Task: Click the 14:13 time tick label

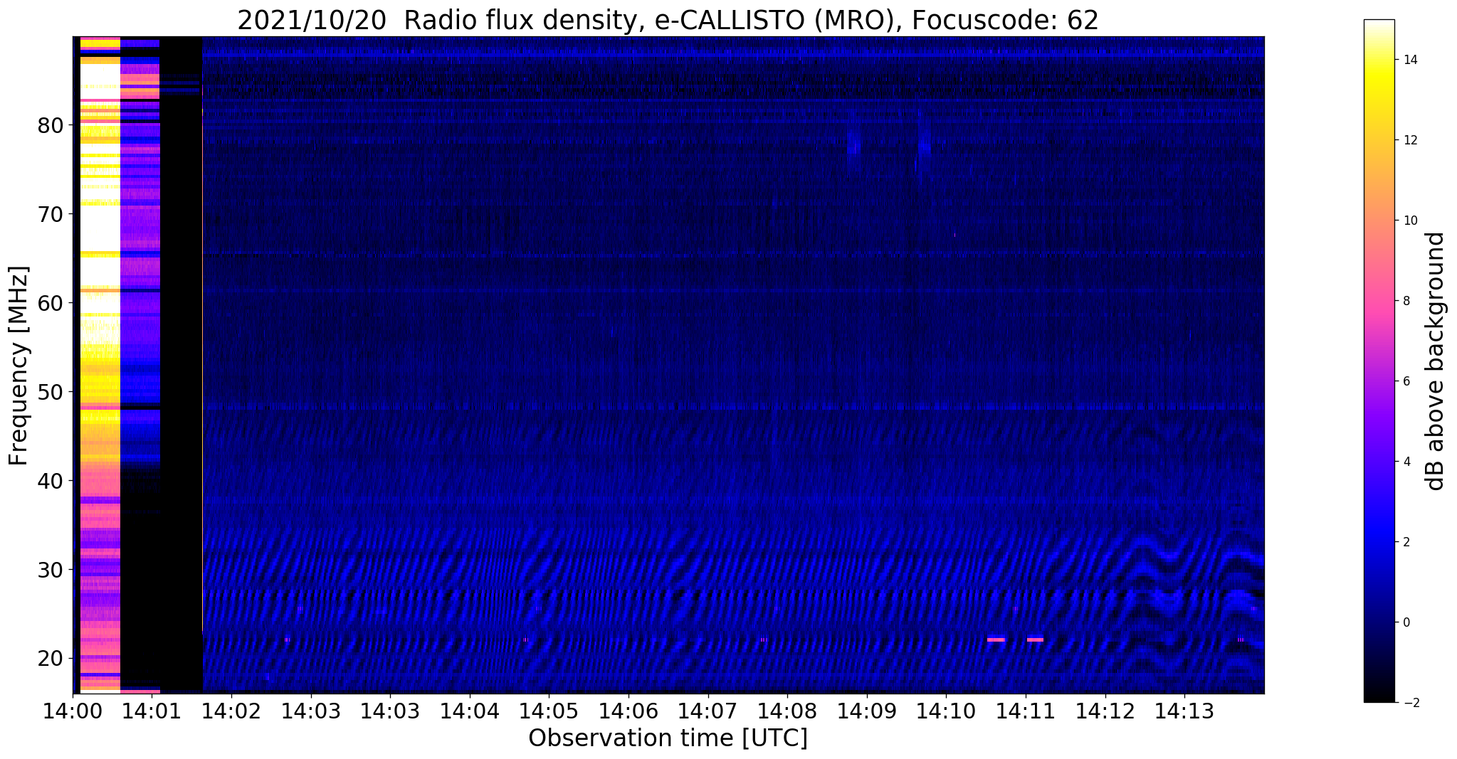Action: tap(1184, 710)
